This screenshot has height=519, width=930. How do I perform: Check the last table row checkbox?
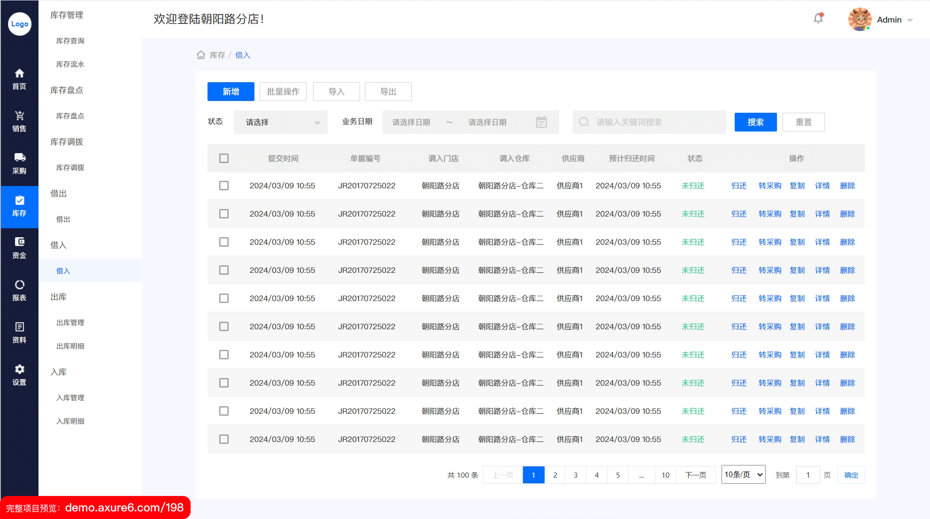point(224,439)
